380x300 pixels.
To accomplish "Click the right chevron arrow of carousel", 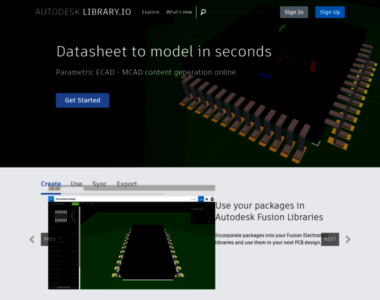I will [x=348, y=239].
